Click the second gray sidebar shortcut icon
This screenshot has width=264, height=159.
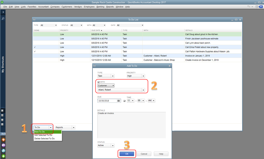[2, 115]
